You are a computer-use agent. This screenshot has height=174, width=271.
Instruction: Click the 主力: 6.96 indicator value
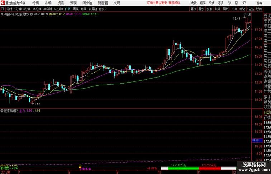tap(25, 111)
